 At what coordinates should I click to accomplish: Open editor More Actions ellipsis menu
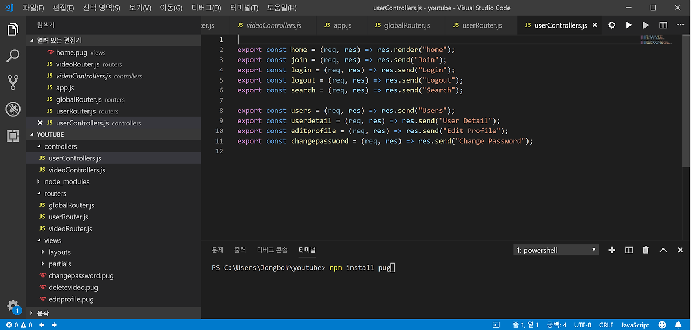click(680, 25)
